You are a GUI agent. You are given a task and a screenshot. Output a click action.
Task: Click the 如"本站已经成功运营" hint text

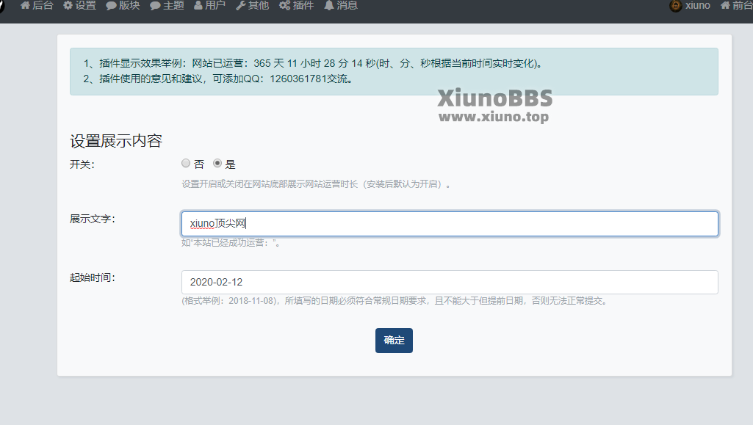[x=231, y=243]
